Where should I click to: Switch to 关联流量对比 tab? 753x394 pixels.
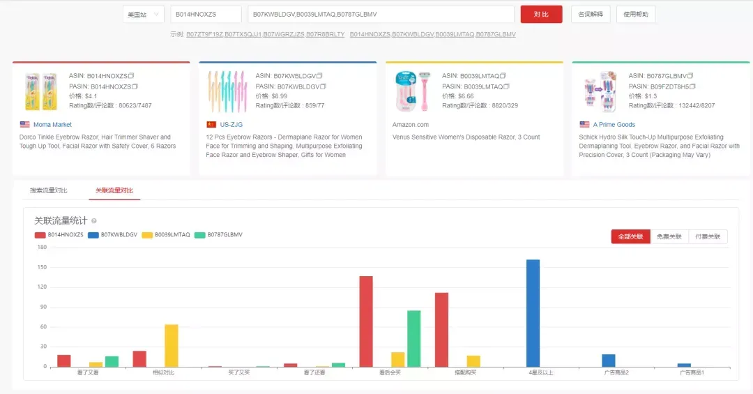coord(114,190)
